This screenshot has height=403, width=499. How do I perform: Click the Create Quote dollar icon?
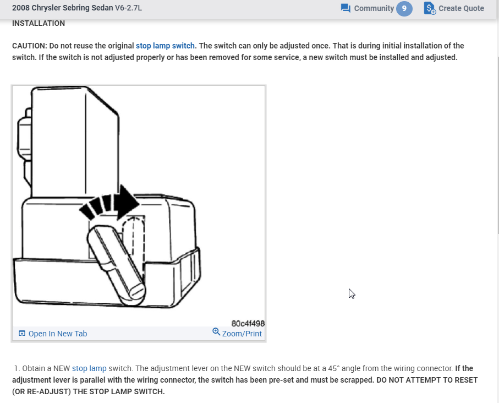[x=430, y=8]
